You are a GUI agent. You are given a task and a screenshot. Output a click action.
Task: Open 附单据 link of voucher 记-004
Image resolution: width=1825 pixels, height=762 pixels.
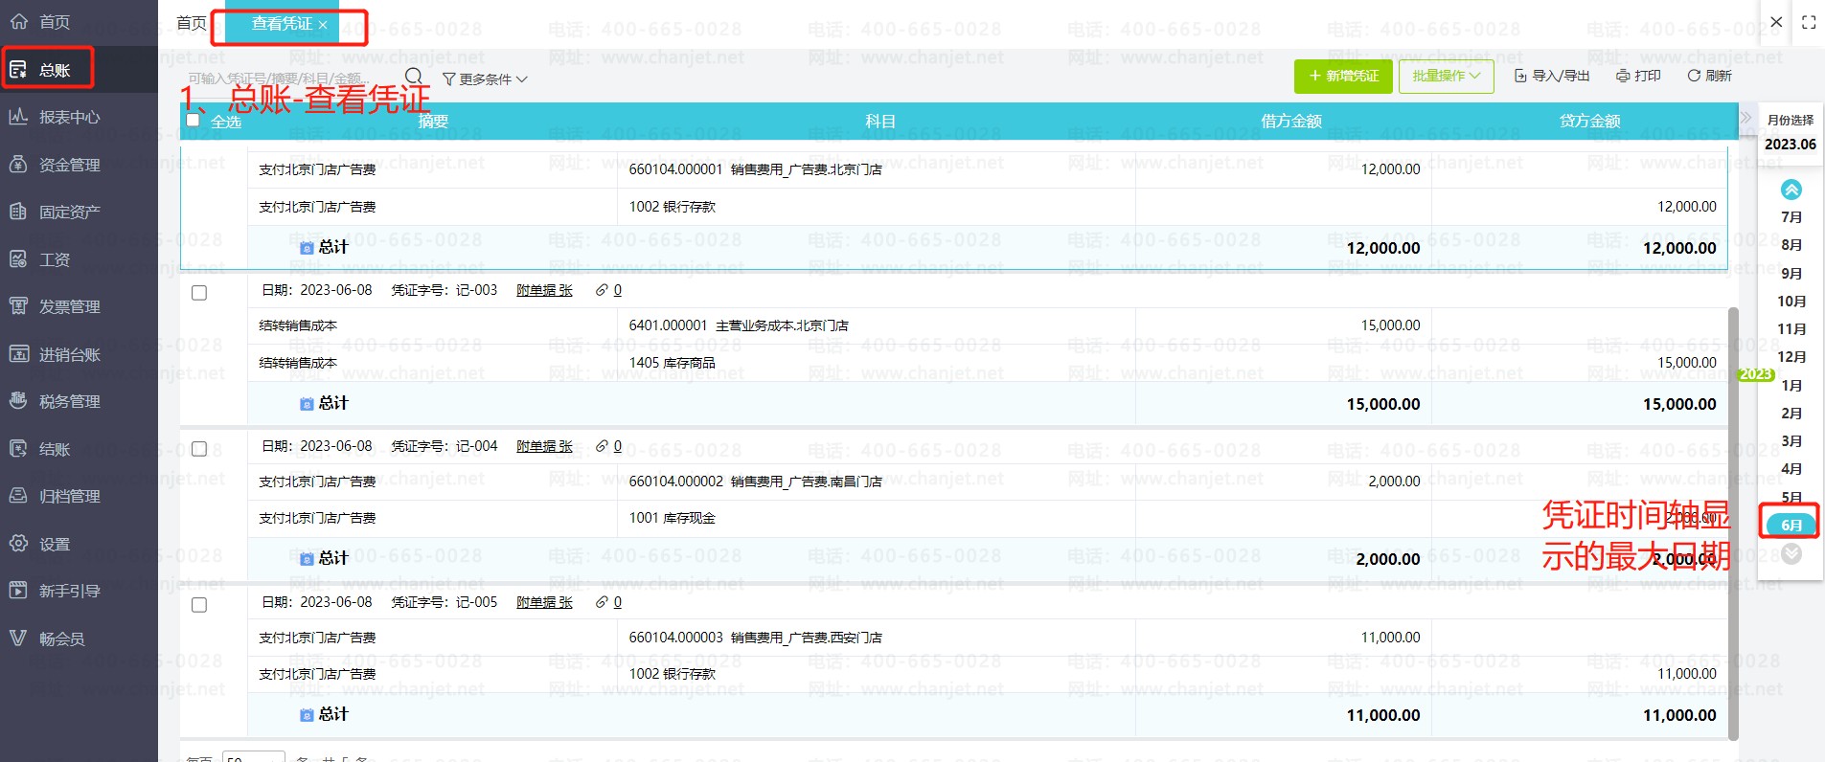pos(544,446)
